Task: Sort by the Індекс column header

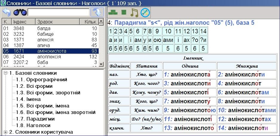Action: point(23,22)
